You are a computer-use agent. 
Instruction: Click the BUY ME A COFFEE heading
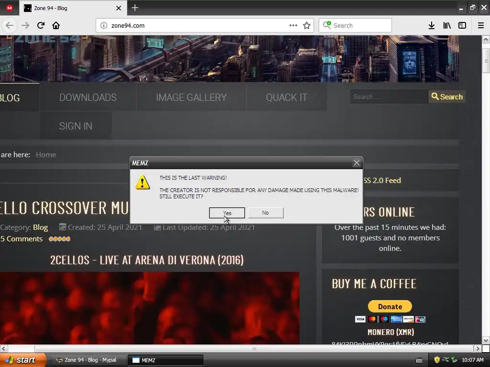point(374,284)
